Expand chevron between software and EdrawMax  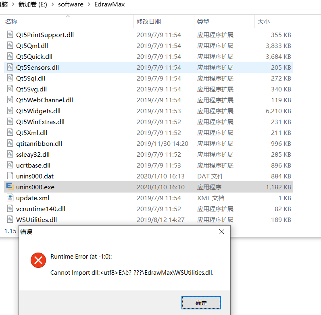[x=89, y=4]
